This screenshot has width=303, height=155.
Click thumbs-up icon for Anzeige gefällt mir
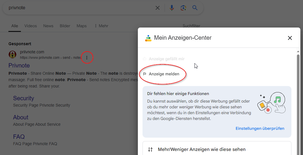[x=144, y=59]
